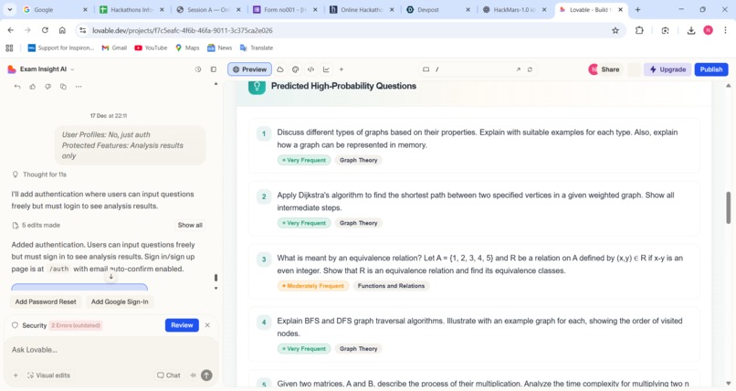
Task: Click Moderately Frequent badge on question 3
Action: 313,286
